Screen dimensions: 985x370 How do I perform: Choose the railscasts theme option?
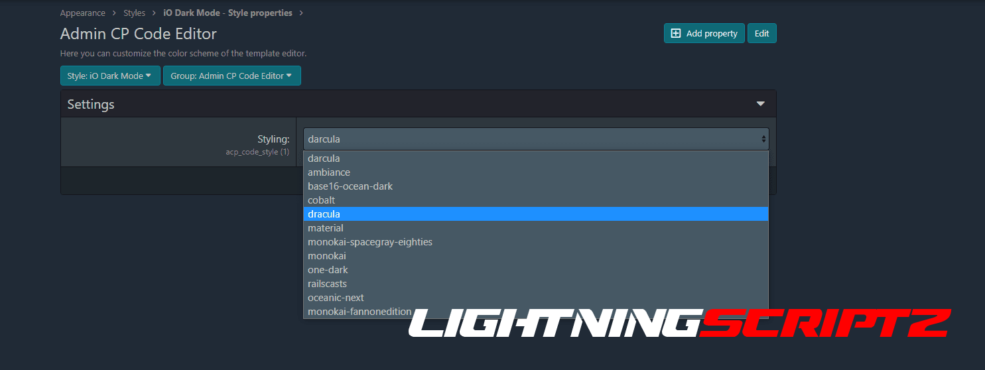click(327, 284)
